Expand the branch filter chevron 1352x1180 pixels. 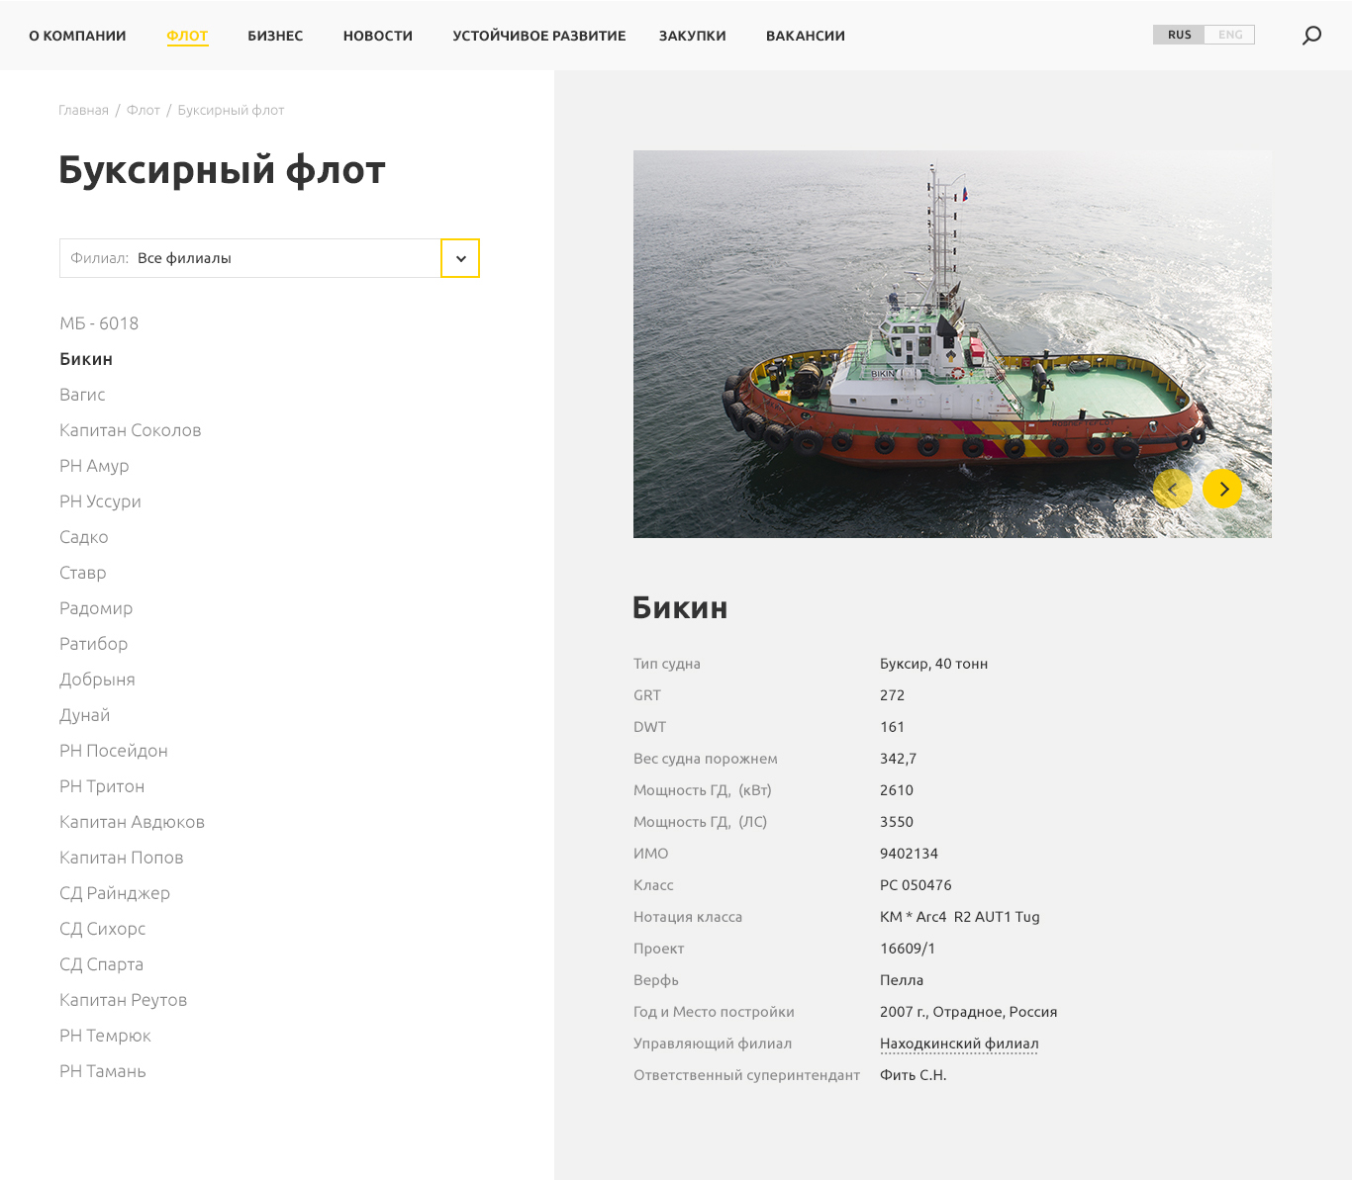[460, 258]
